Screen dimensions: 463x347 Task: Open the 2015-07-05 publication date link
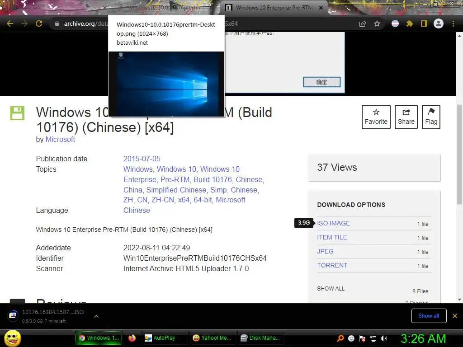click(142, 159)
